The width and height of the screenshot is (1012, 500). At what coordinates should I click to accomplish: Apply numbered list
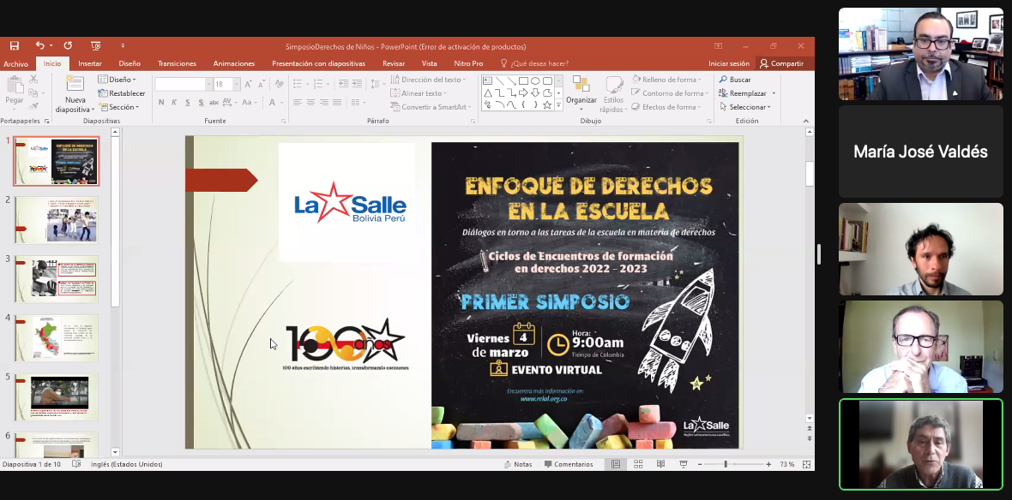click(320, 84)
